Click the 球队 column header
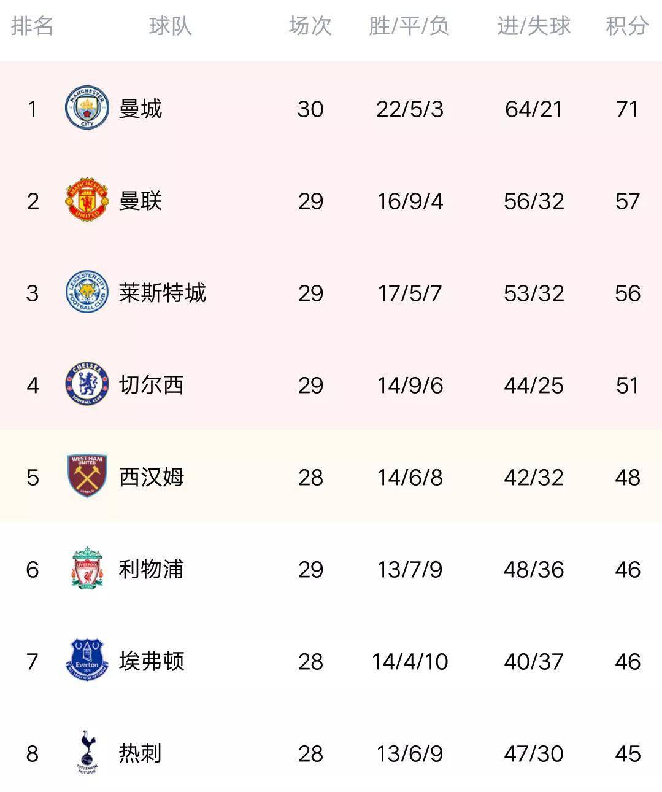662x792 pixels. tap(171, 26)
